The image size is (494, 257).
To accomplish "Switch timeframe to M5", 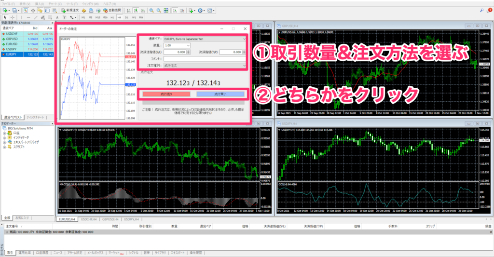I will coord(90,17).
